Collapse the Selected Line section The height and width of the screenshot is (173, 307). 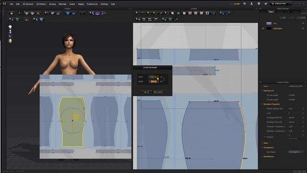tap(262, 91)
